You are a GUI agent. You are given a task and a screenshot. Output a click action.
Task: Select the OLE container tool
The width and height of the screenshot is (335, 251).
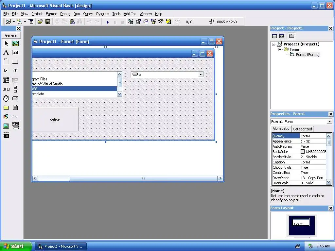coord(6,135)
